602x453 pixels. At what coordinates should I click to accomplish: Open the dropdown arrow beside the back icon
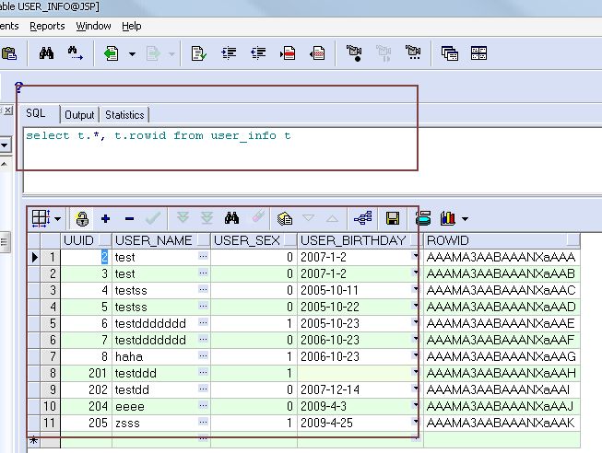point(132,54)
